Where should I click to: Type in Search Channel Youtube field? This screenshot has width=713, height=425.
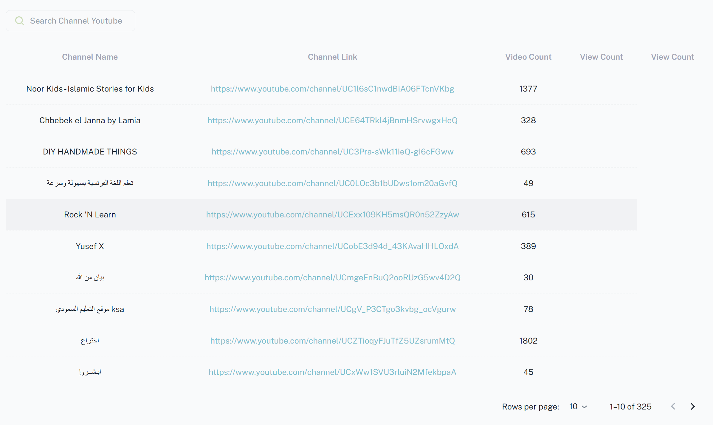pyautogui.click(x=76, y=21)
